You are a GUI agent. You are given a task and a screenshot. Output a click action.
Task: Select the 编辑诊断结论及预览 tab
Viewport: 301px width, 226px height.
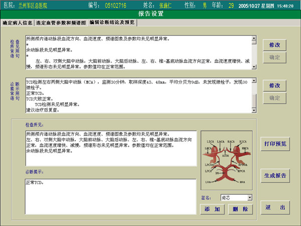click(x=112, y=23)
